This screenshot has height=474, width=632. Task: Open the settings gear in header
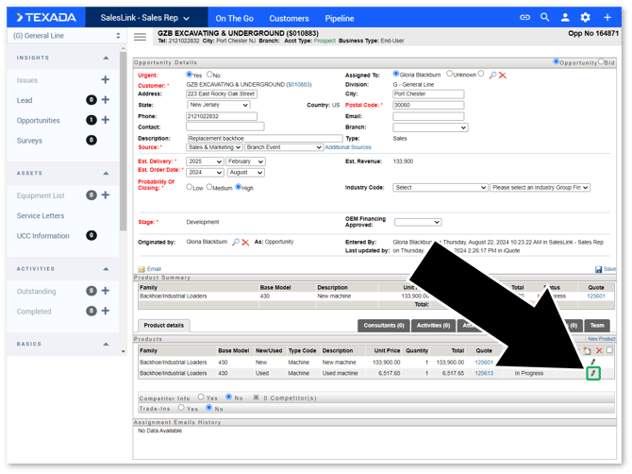pyautogui.click(x=586, y=17)
